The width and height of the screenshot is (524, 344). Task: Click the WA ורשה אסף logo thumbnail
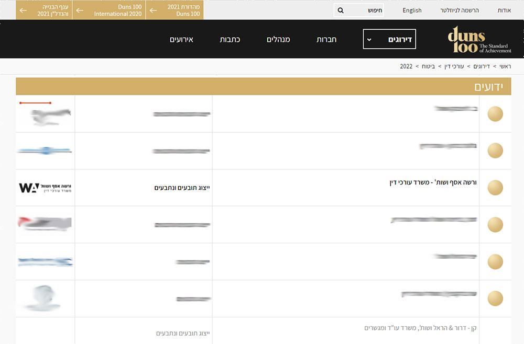pyautogui.click(x=45, y=188)
